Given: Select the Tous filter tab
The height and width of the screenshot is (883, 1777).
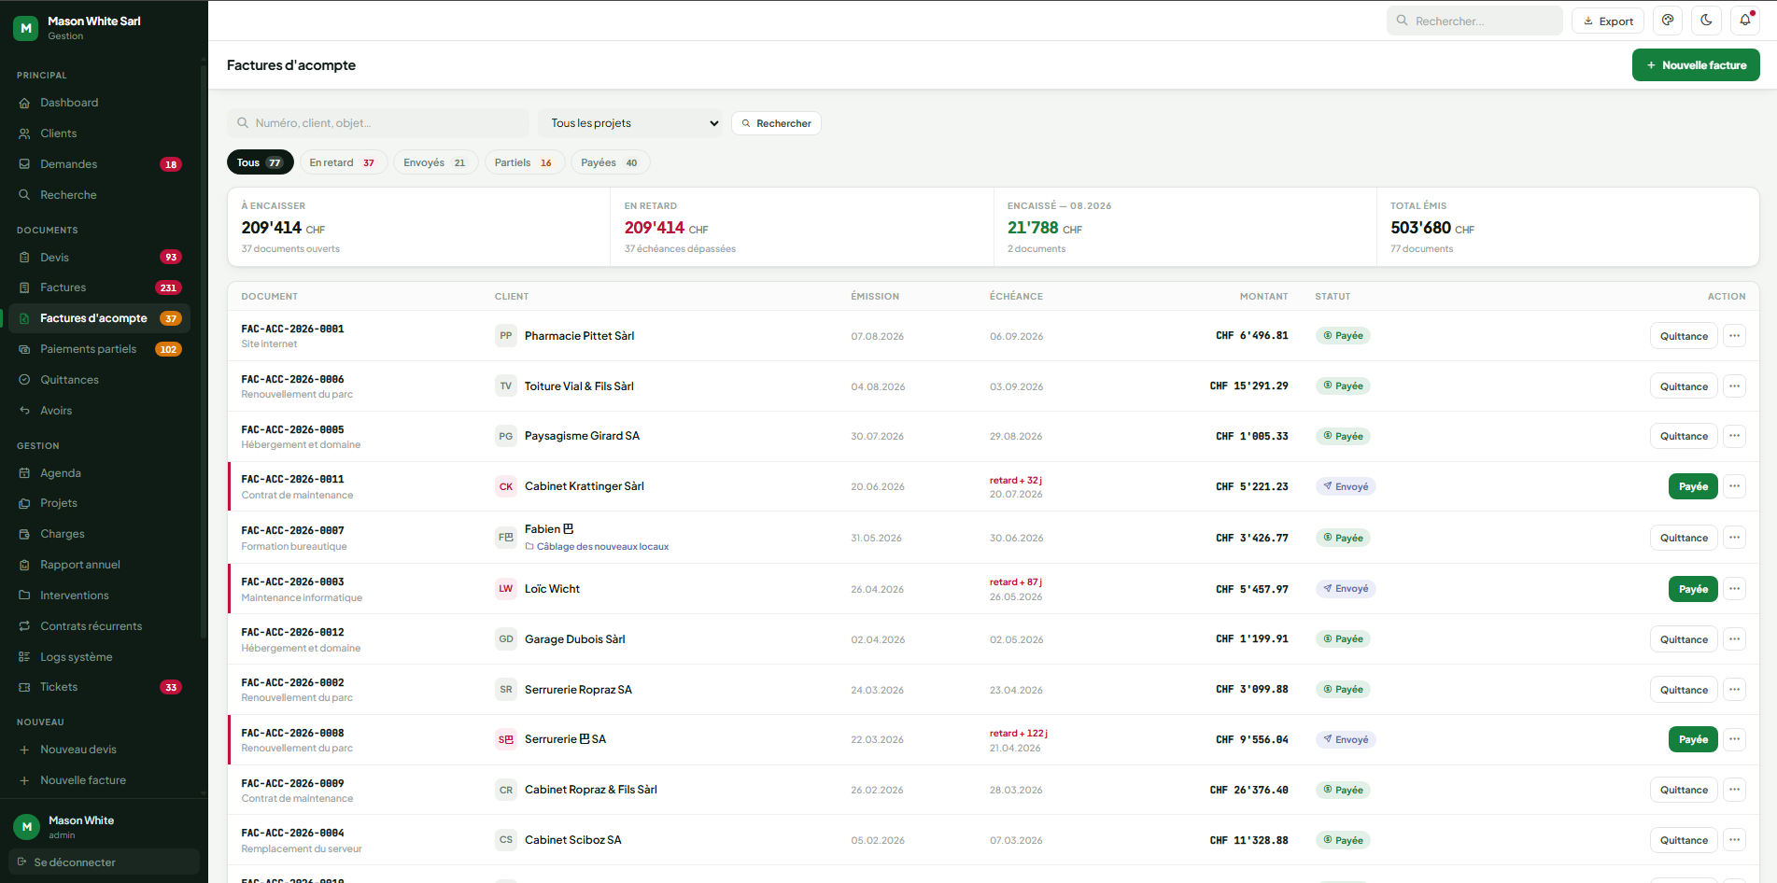Looking at the screenshot, I should 260,162.
